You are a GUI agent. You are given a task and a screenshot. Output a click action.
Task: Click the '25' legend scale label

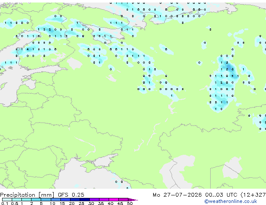(81, 203)
